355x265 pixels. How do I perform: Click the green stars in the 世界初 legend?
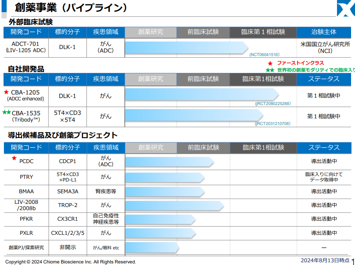coord(270,70)
